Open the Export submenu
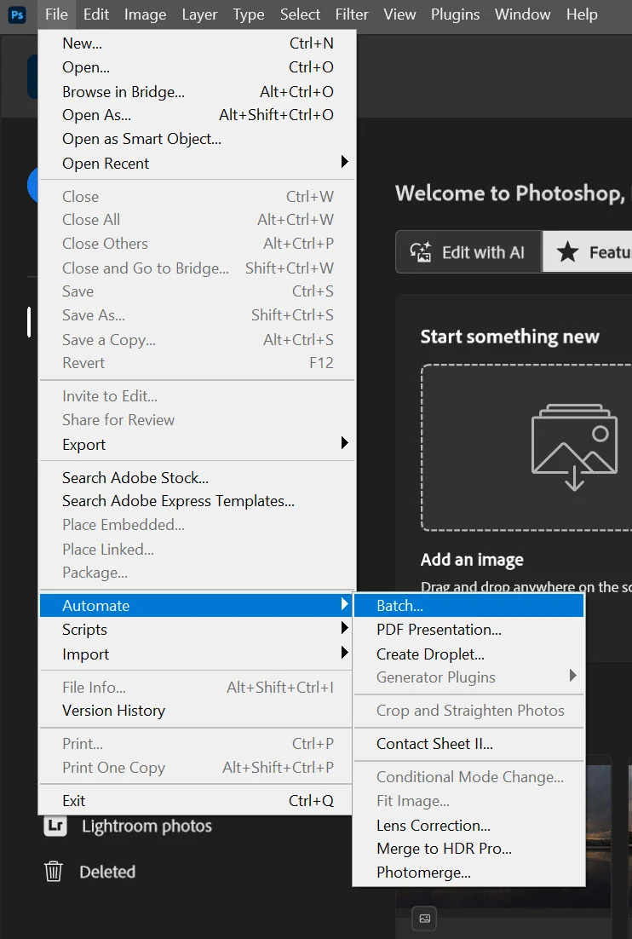 pos(197,444)
